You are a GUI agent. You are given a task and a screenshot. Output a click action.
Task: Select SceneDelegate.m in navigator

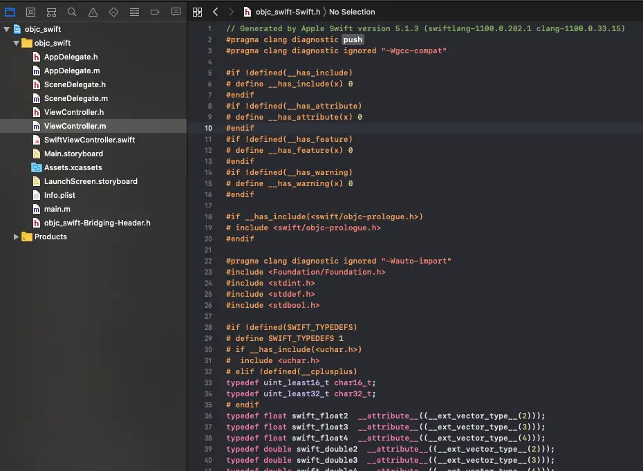(76, 98)
